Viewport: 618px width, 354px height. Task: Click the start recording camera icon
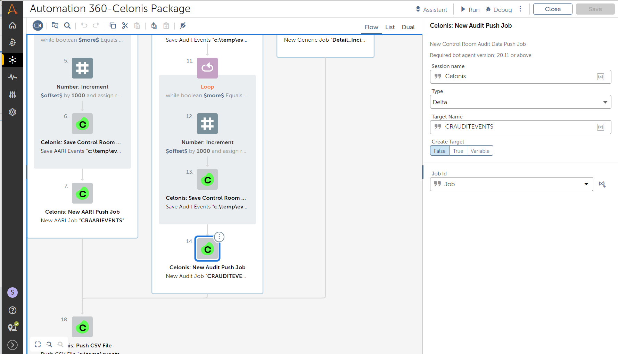click(x=38, y=26)
